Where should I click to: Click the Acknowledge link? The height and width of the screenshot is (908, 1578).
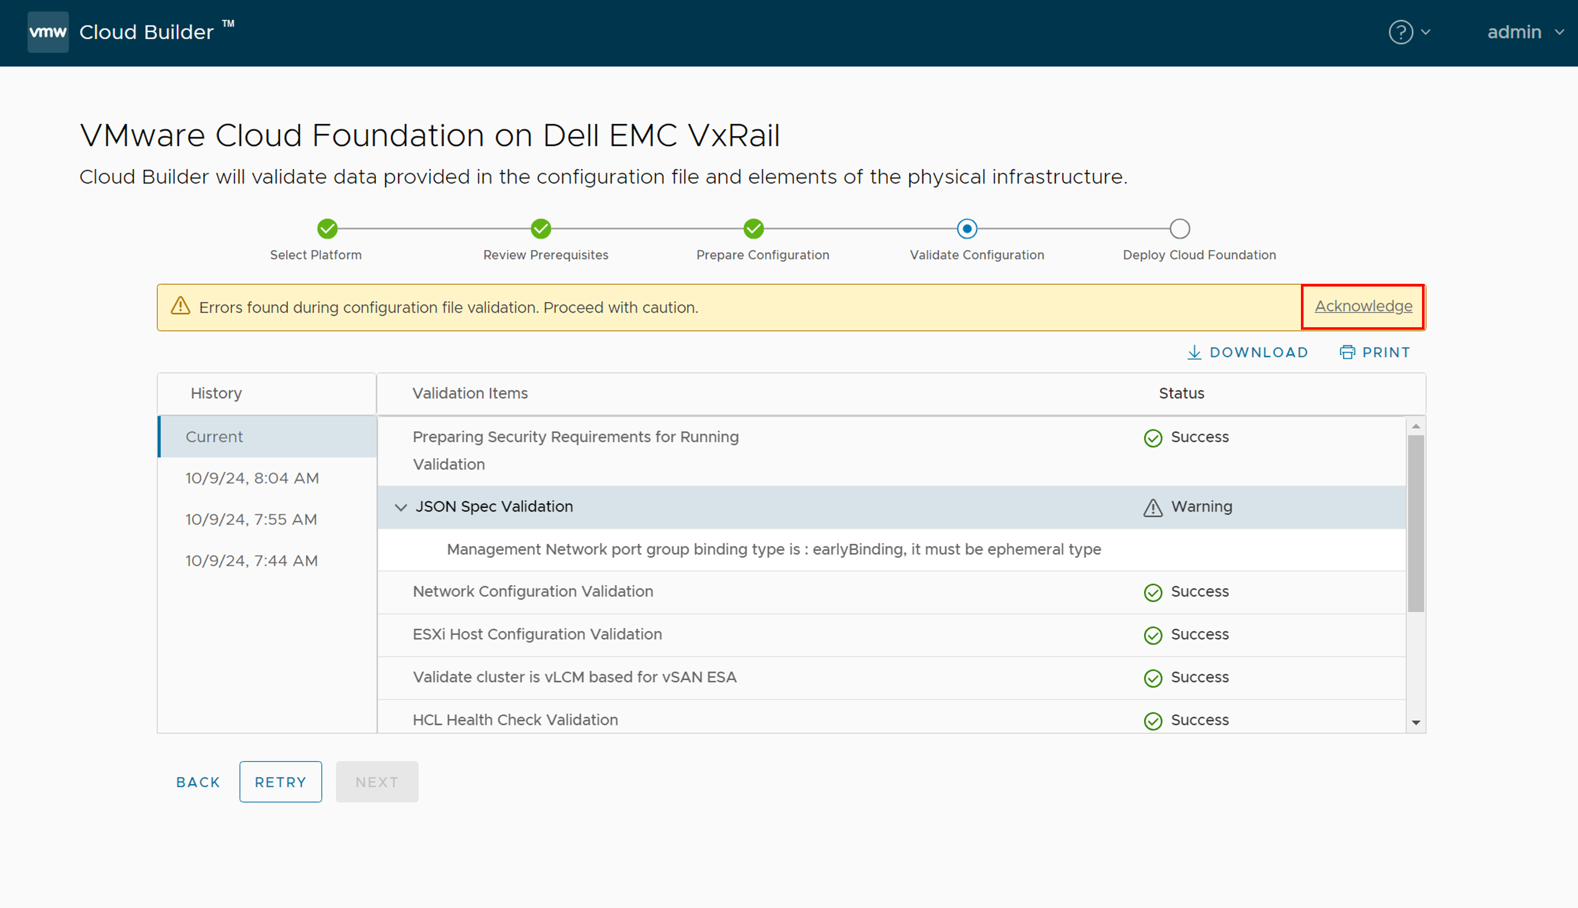1363,306
